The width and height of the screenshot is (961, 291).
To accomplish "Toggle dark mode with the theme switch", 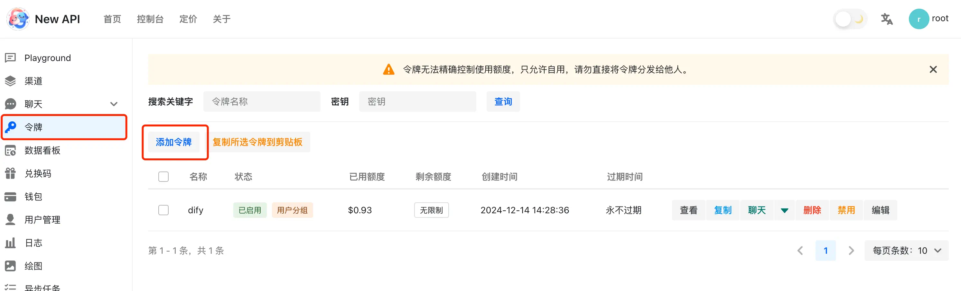I will pyautogui.click(x=850, y=19).
